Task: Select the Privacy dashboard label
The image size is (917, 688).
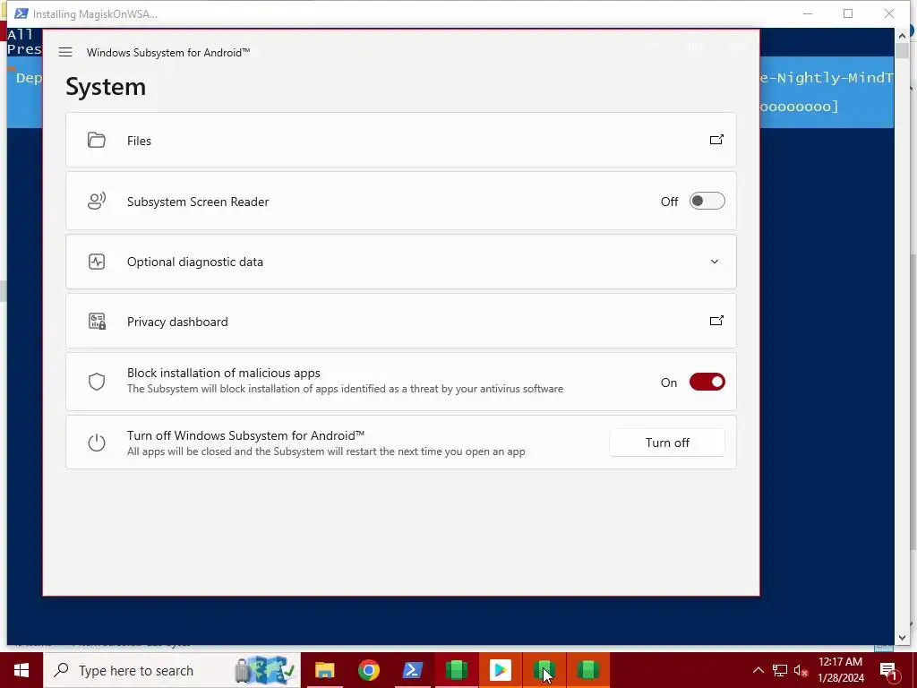Action: [177, 322]
